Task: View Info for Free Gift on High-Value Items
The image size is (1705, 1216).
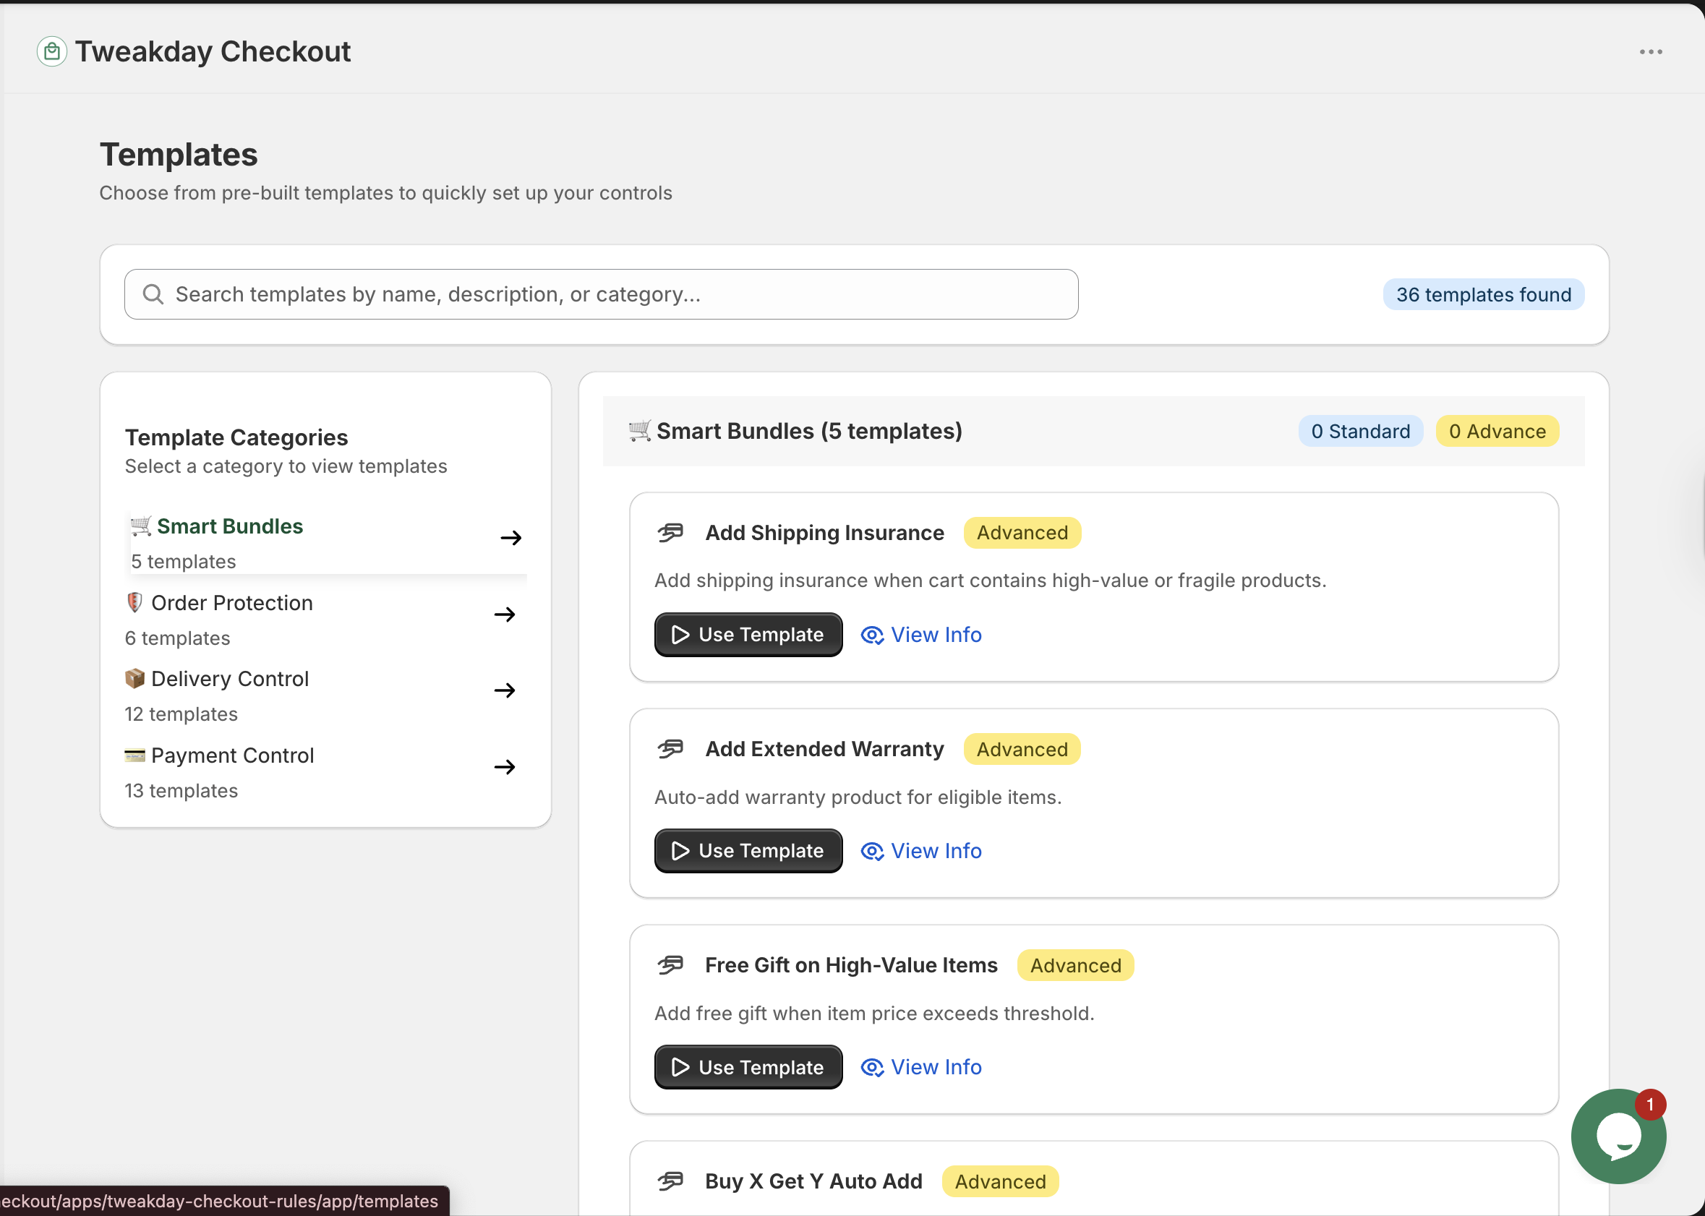Action: pos(921,1067)
